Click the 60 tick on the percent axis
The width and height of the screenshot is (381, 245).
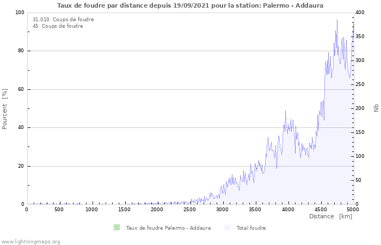click(x=21, y=89)
